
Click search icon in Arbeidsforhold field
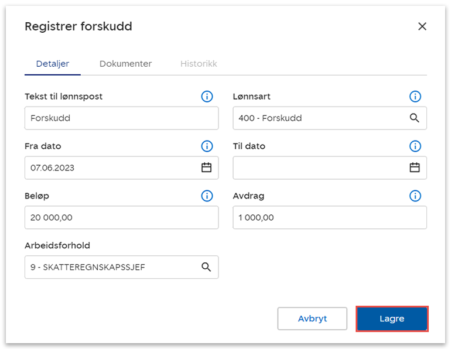(206, 267)
